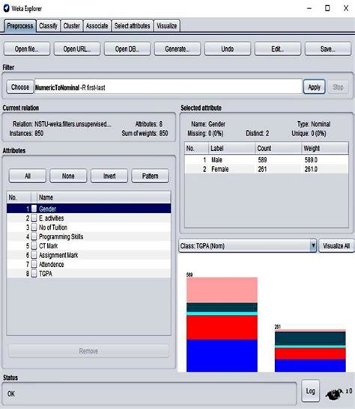Tick the Gender attribute checkbox
The height and width of the screenshot is (409, 355).
pyautogui.click(x=34, y=209)
